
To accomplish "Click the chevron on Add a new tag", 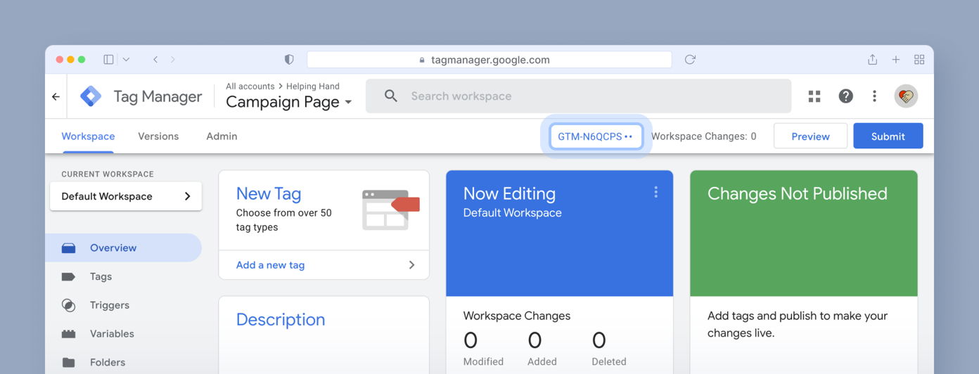I will tap(411, 265).
